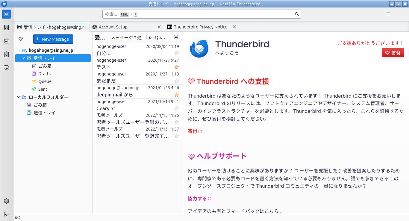Viewport: 409px width, 221px height.
Task: Open the Mail space in sidebar
Action: click(x=7, y=14)
